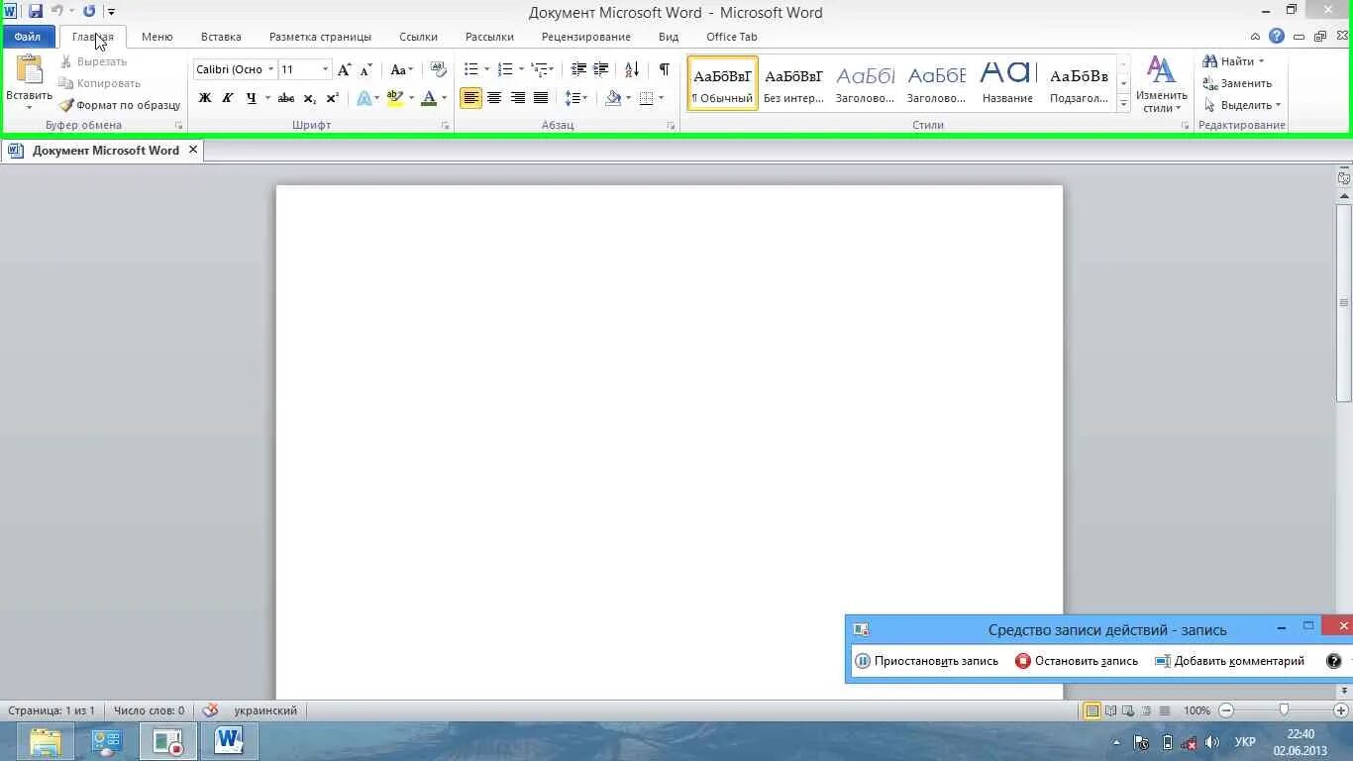This screenshot has width=1353, height=761.
Task: Open text effects glowing A icon
Action: pyautogui.click(x=364, y=98)
